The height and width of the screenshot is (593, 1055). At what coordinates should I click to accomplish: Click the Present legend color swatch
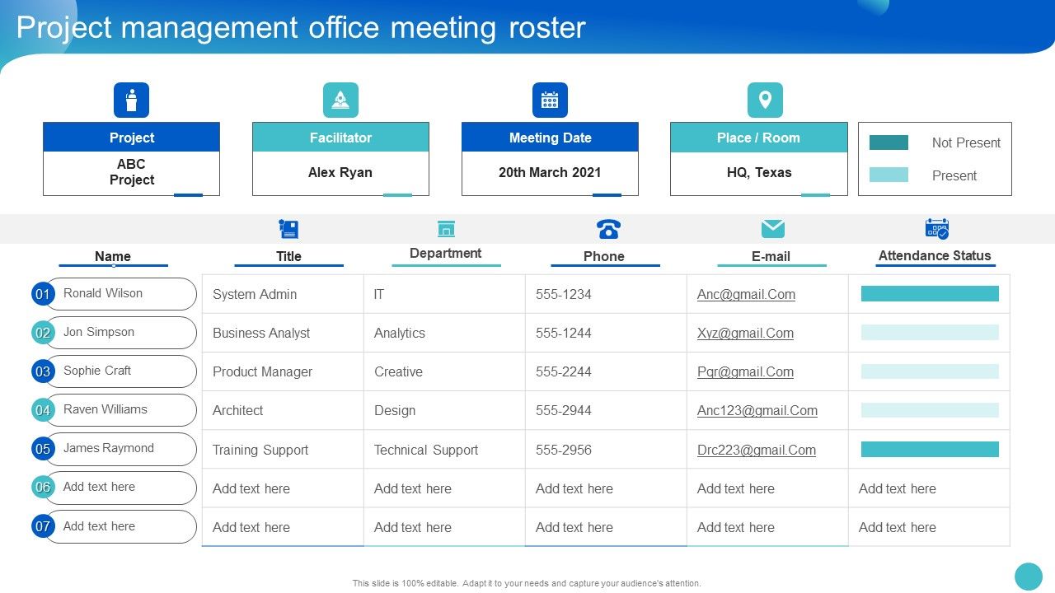889,175
